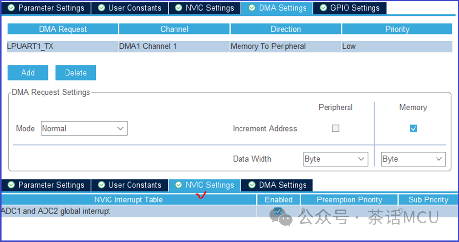Open Memory Data Width Byte dropdown
This screenshot has width=459, height=242.
click(414, 159)
